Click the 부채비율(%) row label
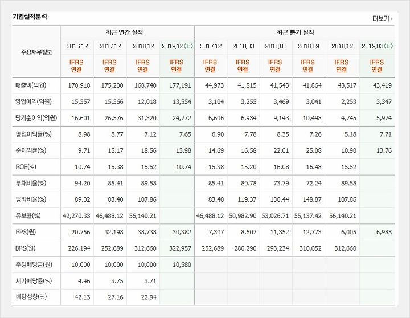 click(31, 183)
